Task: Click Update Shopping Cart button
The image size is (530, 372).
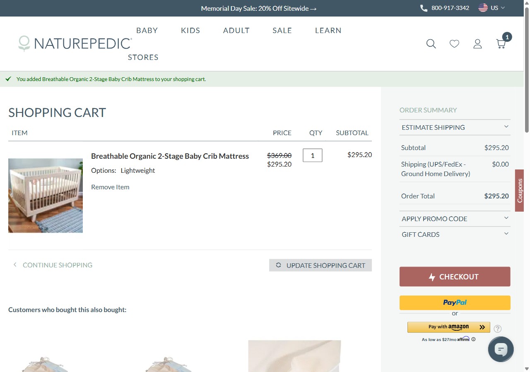Action: coord(320,265)
